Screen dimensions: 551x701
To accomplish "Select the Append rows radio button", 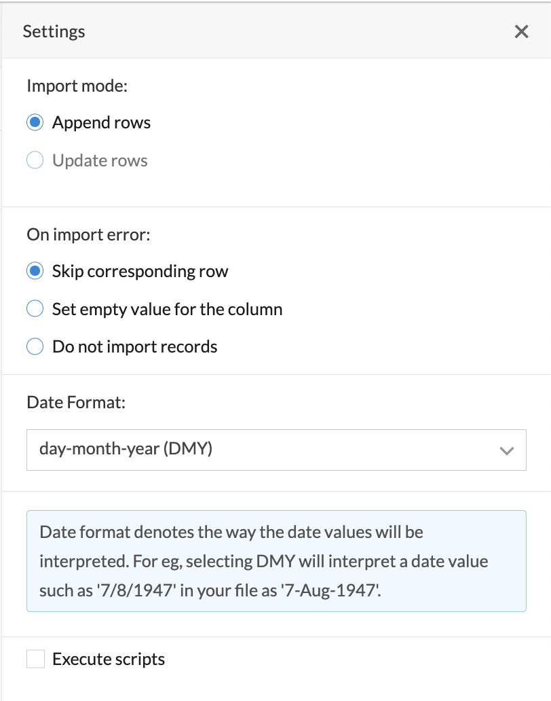I will point(35,123).
